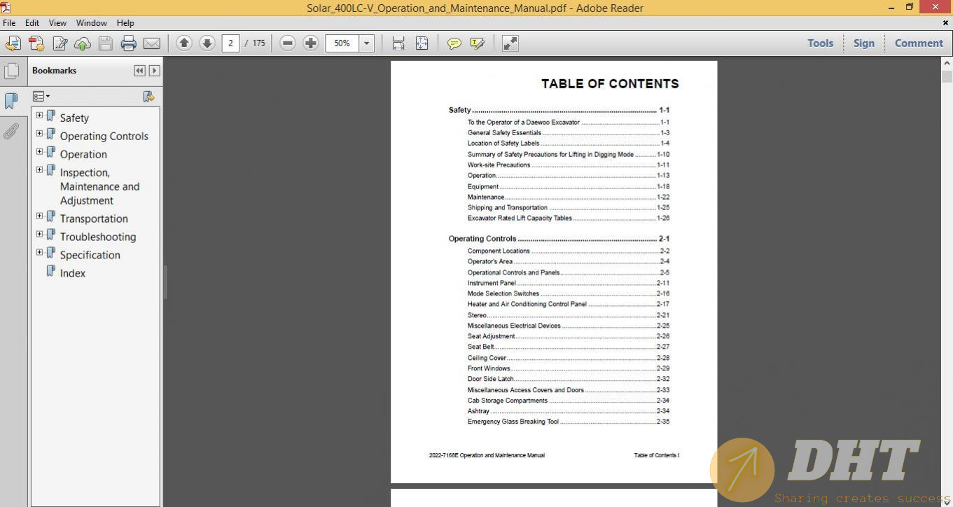Zoom in using the plus icon

tap(311, 43)
